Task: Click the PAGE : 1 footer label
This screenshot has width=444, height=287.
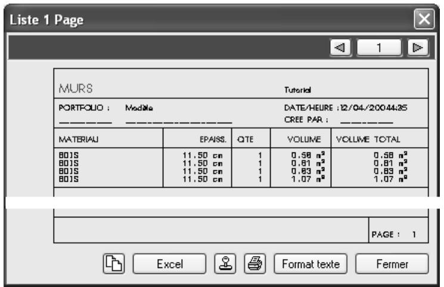Action: coord(394,235)
